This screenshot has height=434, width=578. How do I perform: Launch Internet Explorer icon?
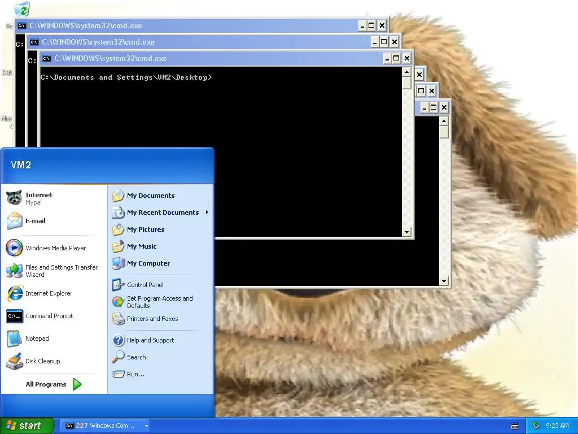click(14, 293)
